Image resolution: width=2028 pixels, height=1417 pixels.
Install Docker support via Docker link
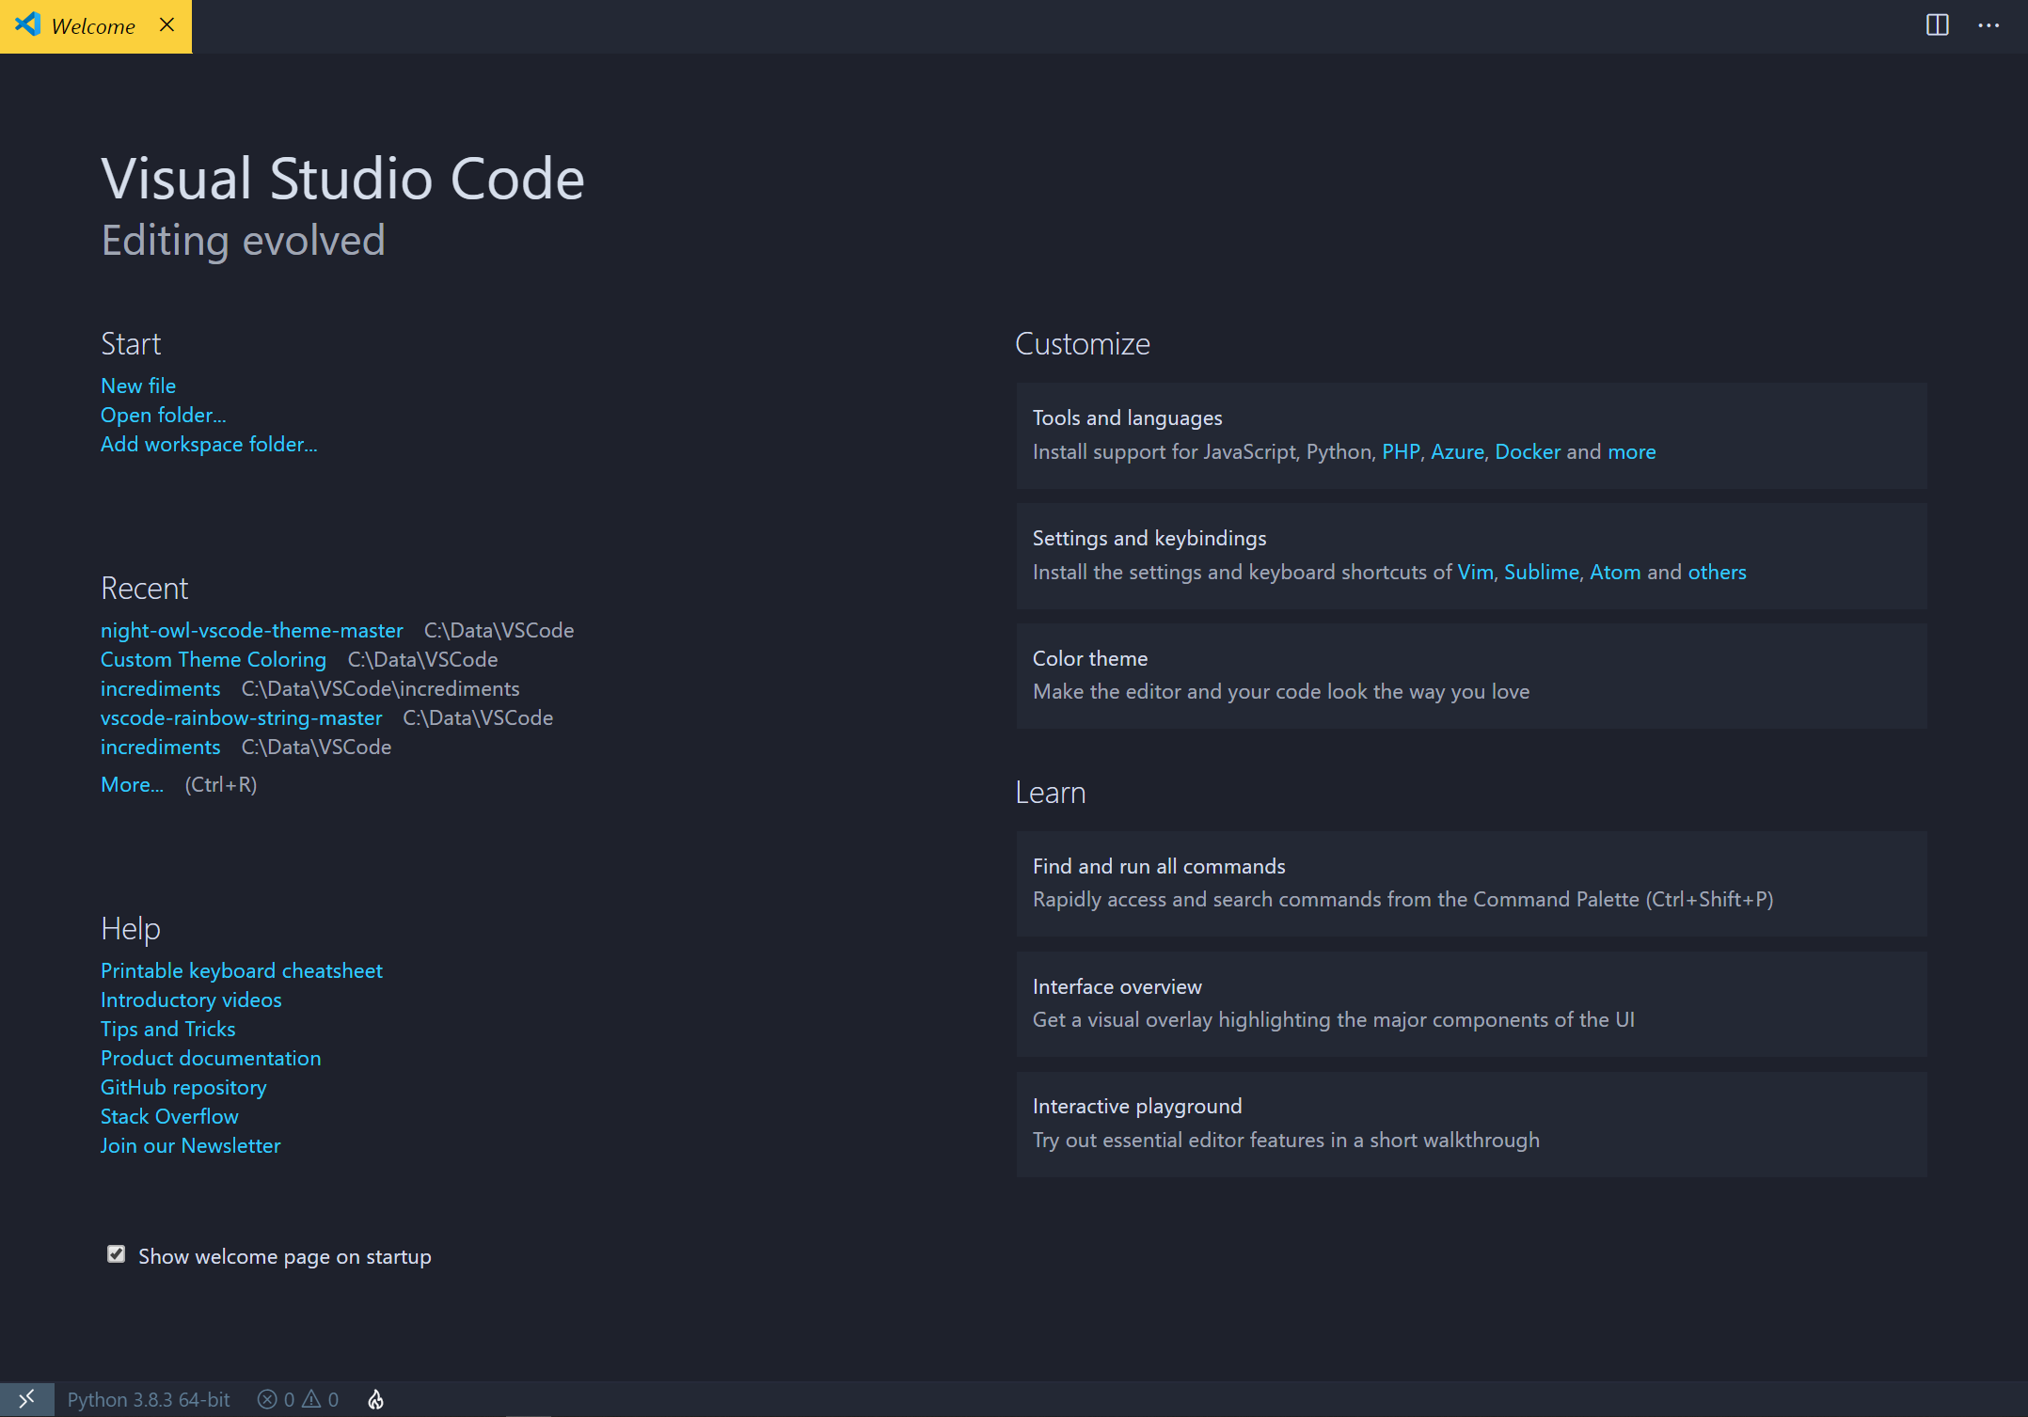(x=1527, y=451)
